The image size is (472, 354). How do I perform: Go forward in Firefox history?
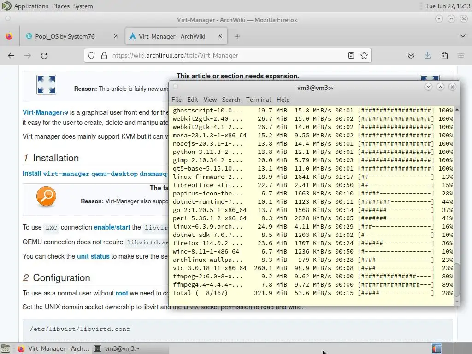click(28, 55)
